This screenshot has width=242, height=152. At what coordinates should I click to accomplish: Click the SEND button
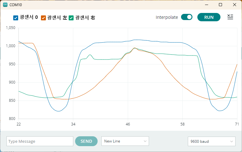(86, 141)
